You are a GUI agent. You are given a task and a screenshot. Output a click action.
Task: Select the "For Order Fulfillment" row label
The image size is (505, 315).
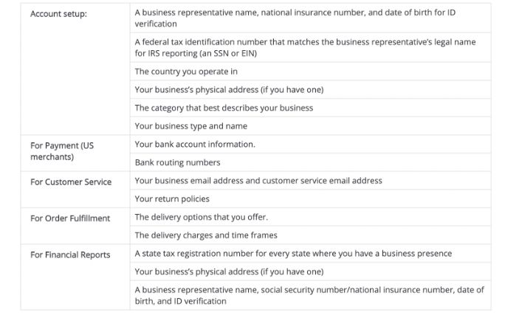(x=70, y=218)
